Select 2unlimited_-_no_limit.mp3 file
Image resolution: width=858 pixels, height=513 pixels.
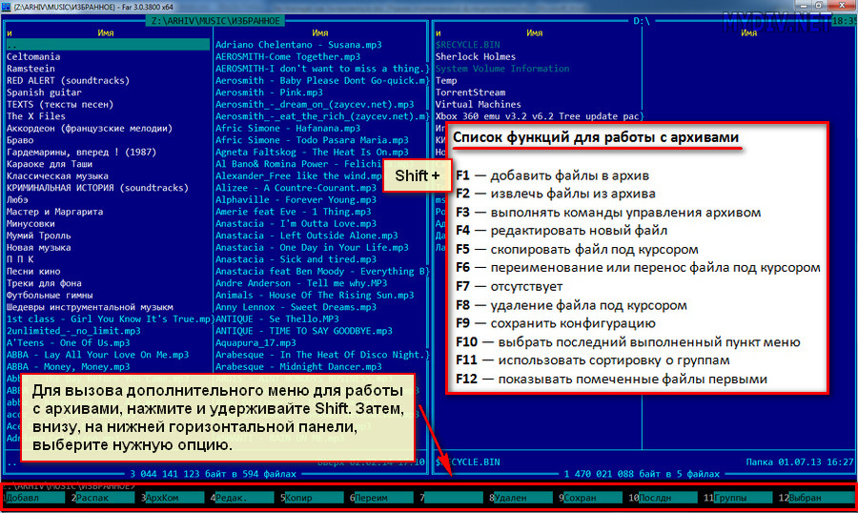pos(73,331)
